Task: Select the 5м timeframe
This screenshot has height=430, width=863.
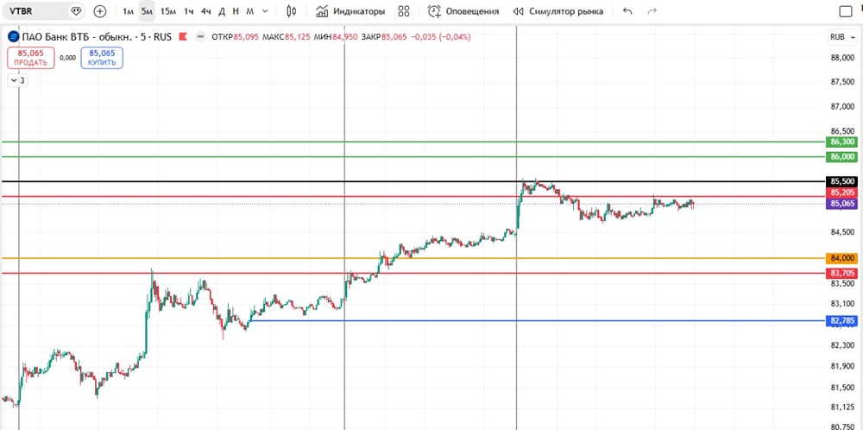Action: tap(147, 11)
